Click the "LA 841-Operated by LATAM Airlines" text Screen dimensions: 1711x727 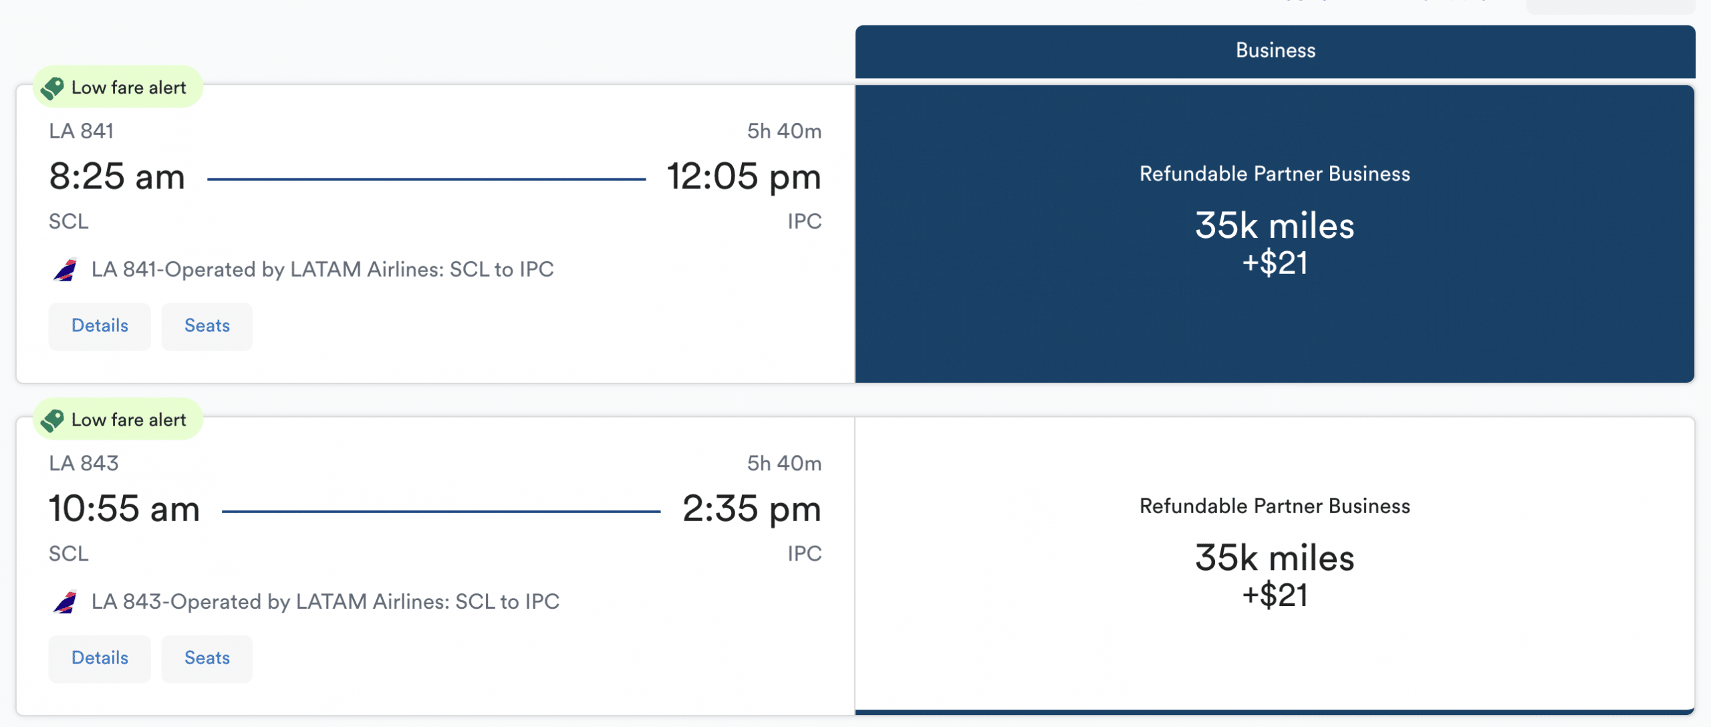coord(322,270)
